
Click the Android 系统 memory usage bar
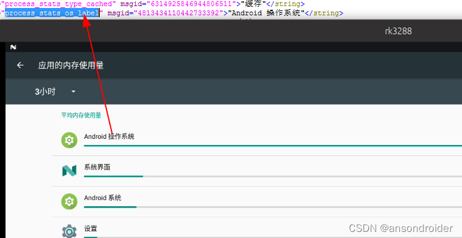coord(273,207)
